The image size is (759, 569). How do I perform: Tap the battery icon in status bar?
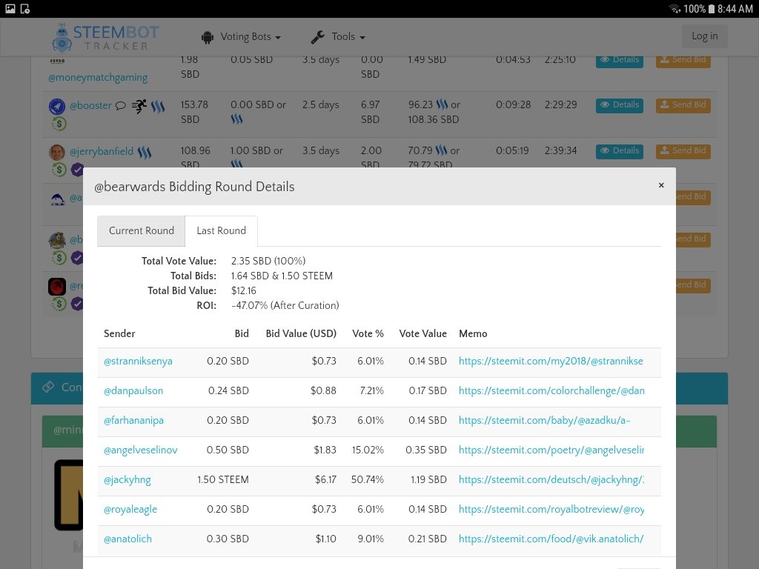pyautogui.click(x=711, y=9)
